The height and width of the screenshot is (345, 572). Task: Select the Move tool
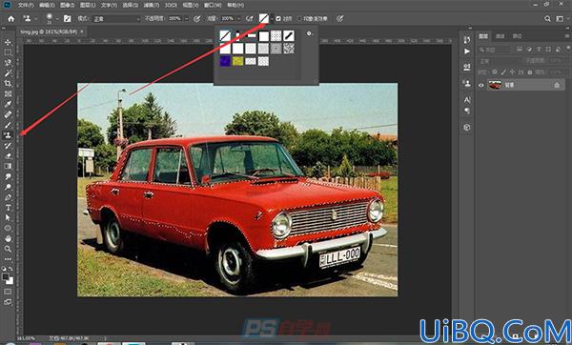pos(8,42)
